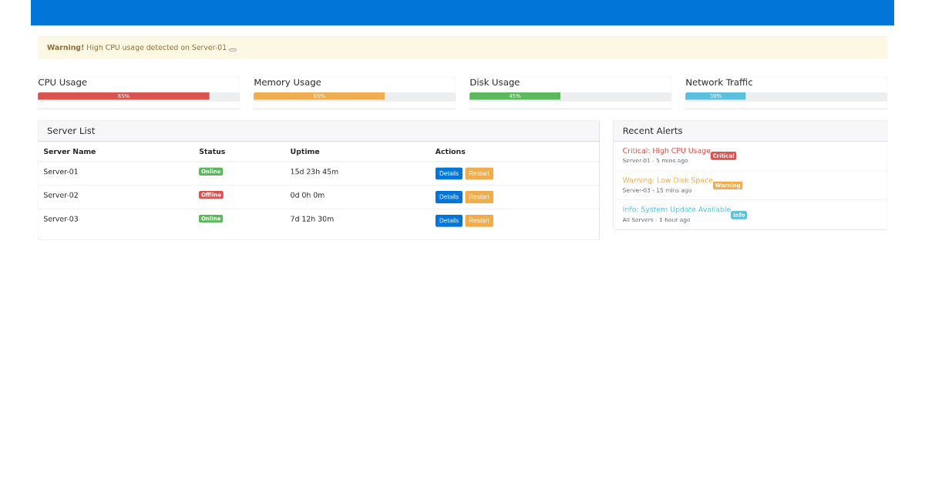
Task: Click the Memory Usage progress bar
Action: point(355,96)
